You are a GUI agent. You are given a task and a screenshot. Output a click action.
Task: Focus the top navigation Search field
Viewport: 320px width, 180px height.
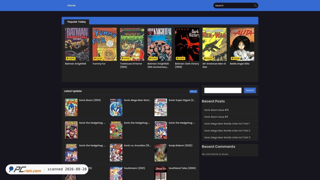(233, 6)
